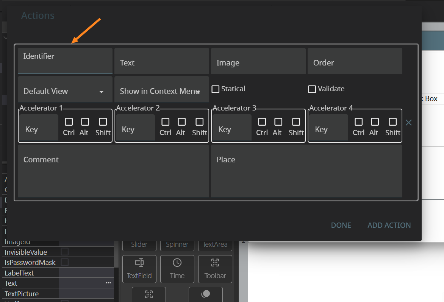Screen dimensions: 444x302
Task: Toggle the IsPasswordMask property checkbox
Action: [65, 262]
